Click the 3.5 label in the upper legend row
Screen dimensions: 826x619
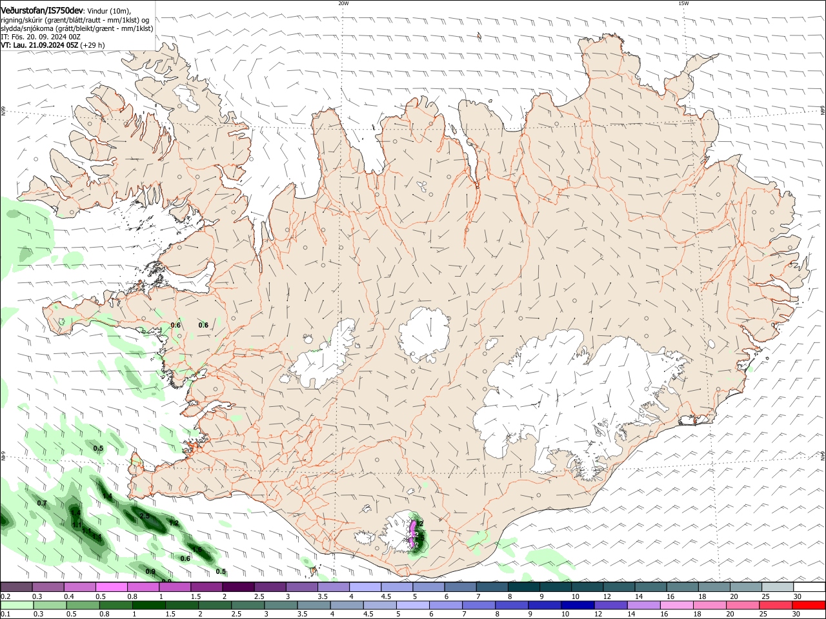pos(323,596)
